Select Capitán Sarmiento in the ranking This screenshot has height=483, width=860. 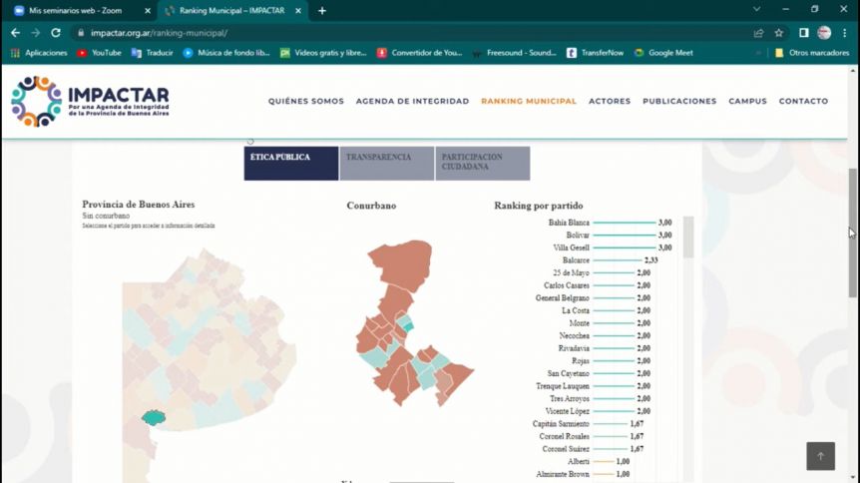[x=561, y=424]
